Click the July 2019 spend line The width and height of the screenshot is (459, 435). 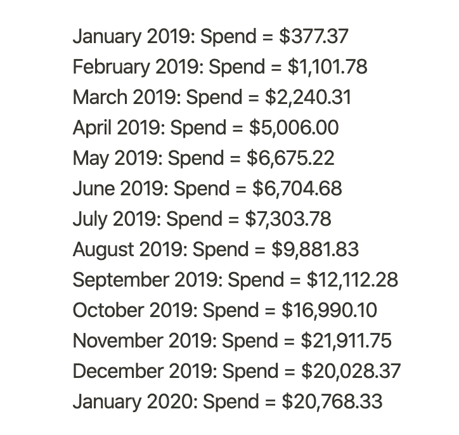click(202, 219)
